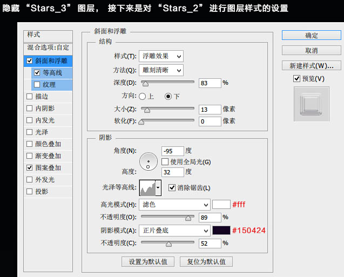Enable the 描边 stroke checkbox
Viewport: 344px width, 277px height.
point(29,96)
